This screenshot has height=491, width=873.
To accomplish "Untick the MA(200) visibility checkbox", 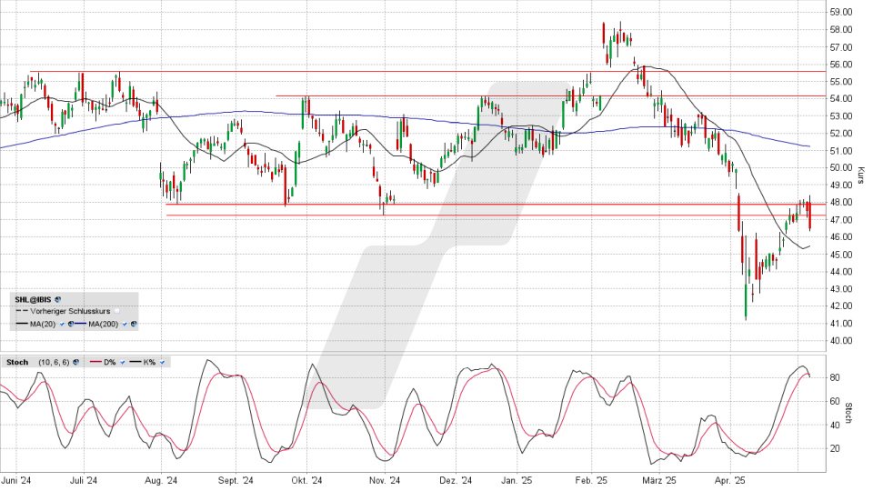I will tap(125, 324).
